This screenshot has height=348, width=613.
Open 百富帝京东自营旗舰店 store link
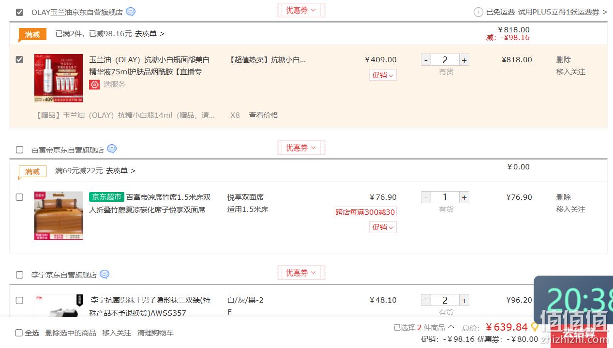point(68,150)
